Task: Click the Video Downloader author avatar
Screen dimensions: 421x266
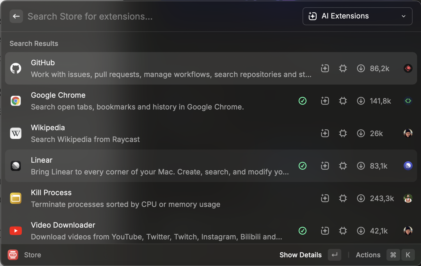Action: point(408,231)
